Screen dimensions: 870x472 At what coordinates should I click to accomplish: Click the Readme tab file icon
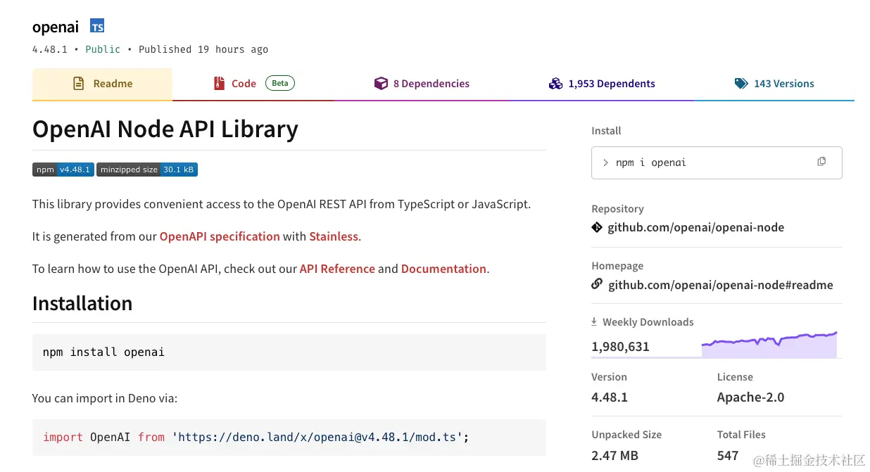[79, 83]
